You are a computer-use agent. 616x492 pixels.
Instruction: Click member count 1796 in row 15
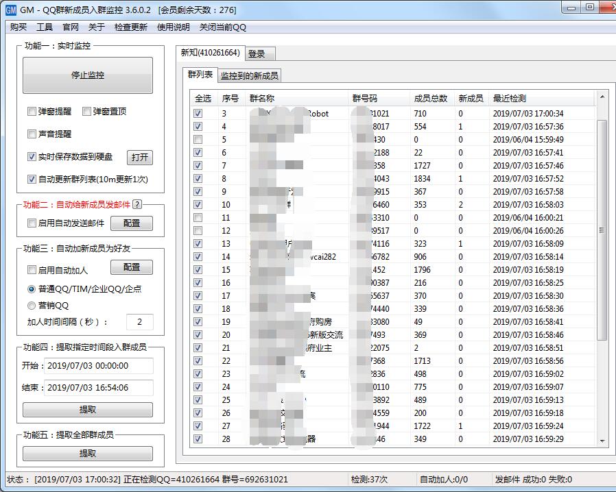click(423, 269)
